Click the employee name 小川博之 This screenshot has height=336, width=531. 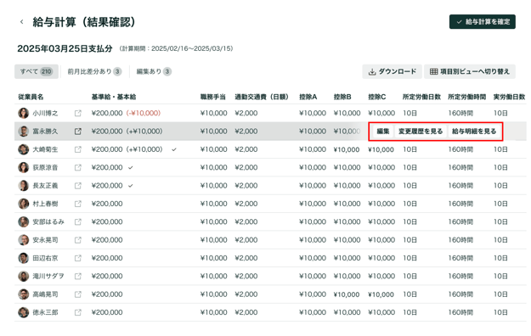[45, 114]
